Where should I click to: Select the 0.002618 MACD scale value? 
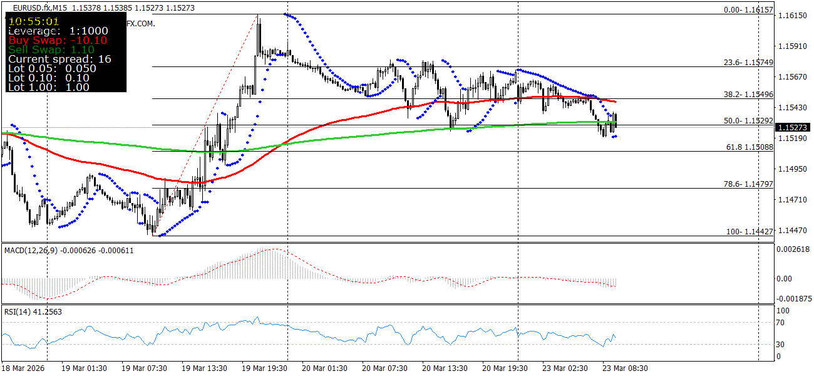click(x=794, y=250)
